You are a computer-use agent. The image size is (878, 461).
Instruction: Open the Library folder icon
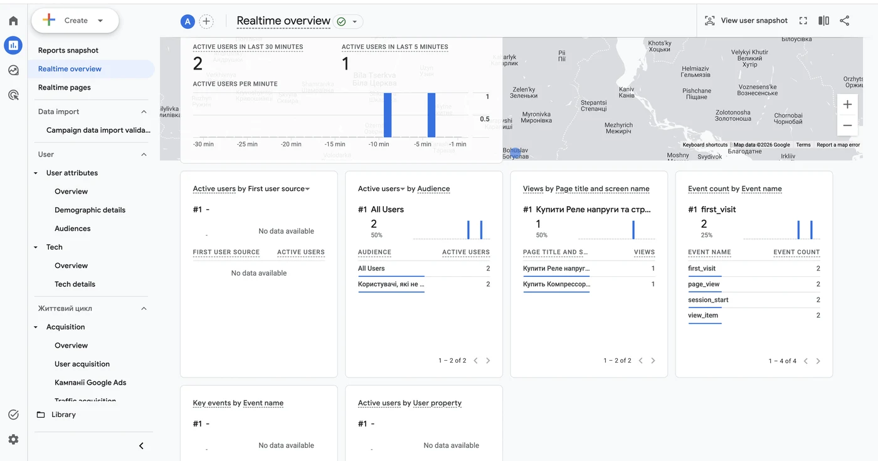tap(41, 415)
